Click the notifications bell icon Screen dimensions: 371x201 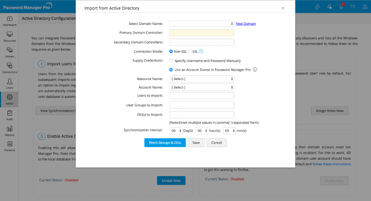(x=341, y=7)
